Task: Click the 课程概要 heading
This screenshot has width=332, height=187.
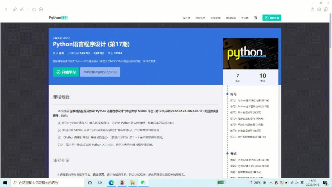Action: coord(61,97)
